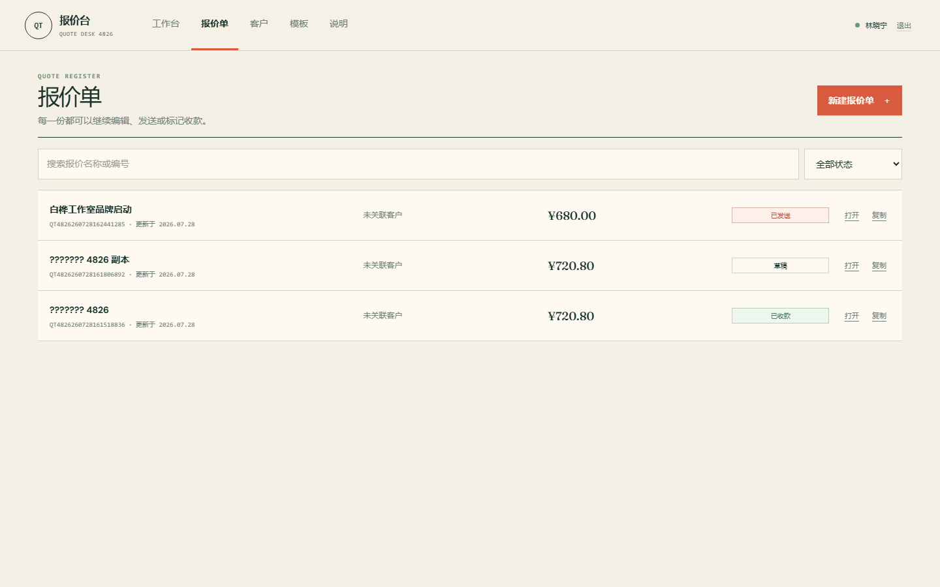Open quote 白桦工作室品牌启动 by its title
The image size is (940, 587).
click(91, 209)
